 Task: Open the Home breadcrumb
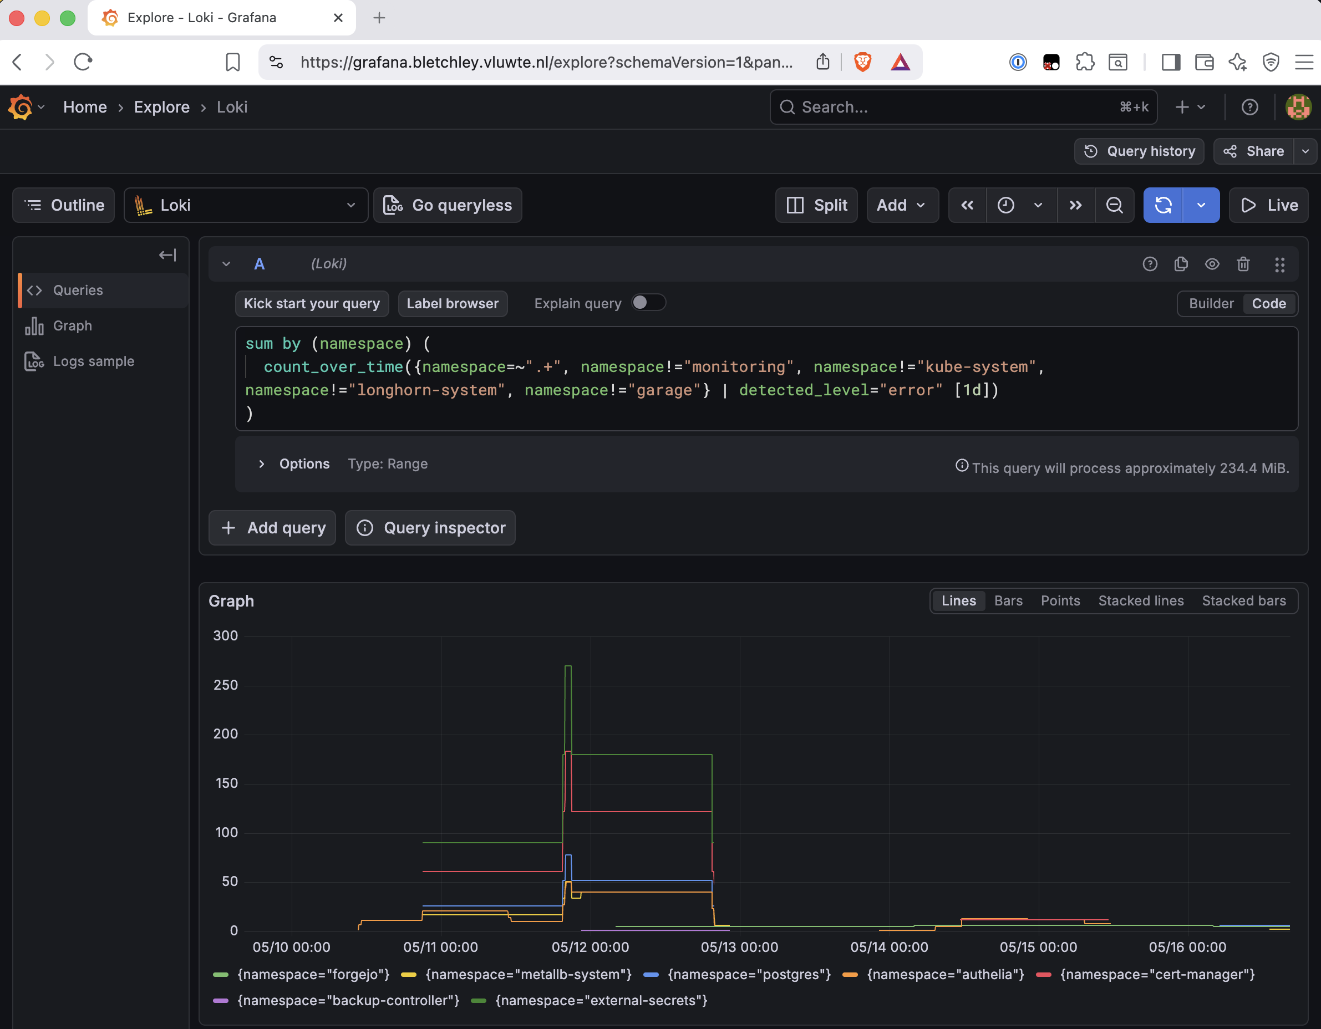(85, 107)
